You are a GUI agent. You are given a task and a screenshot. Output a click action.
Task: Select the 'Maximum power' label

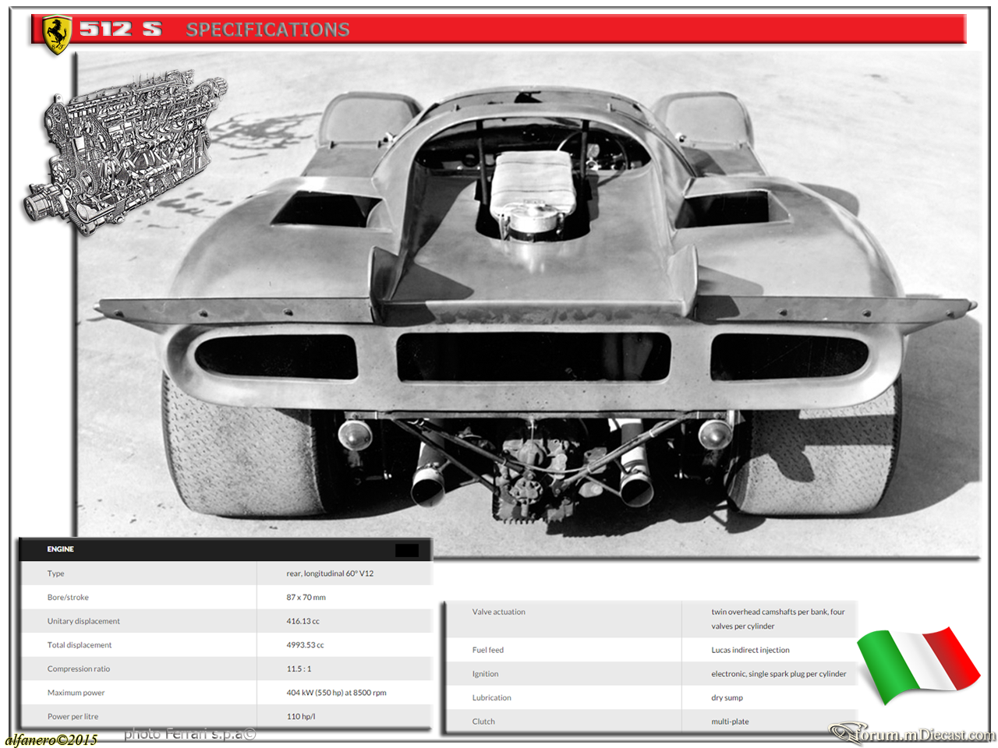76,693
